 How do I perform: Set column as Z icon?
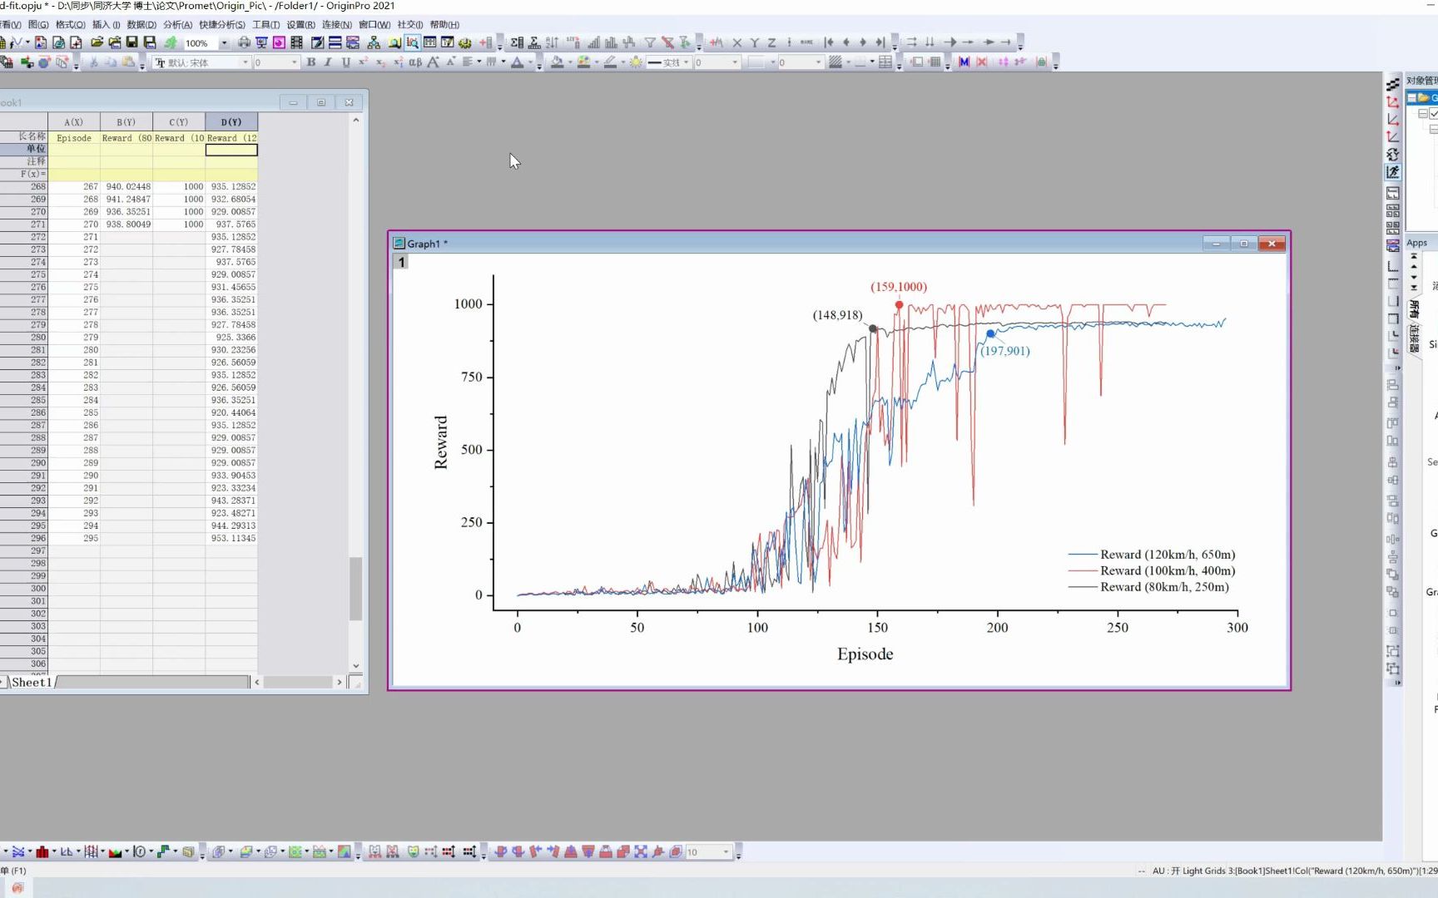(771, 42)
